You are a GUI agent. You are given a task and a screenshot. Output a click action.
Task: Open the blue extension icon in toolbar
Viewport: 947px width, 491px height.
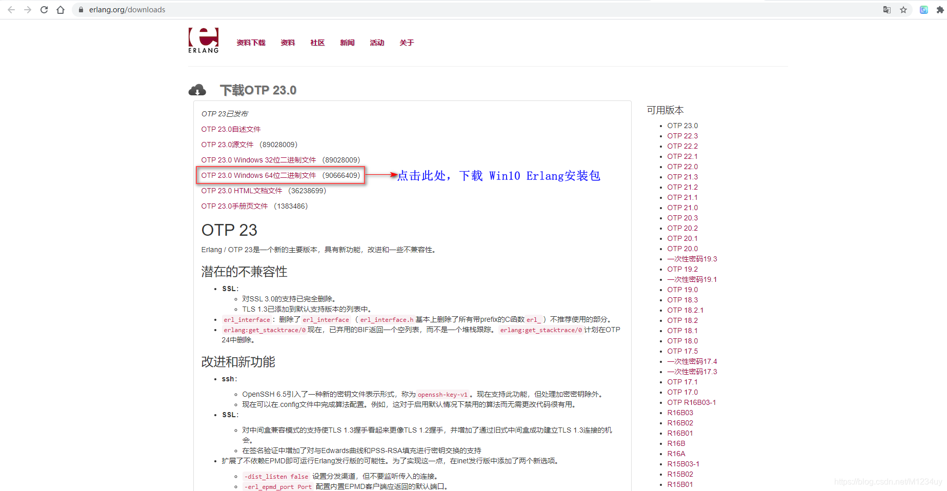924,10
